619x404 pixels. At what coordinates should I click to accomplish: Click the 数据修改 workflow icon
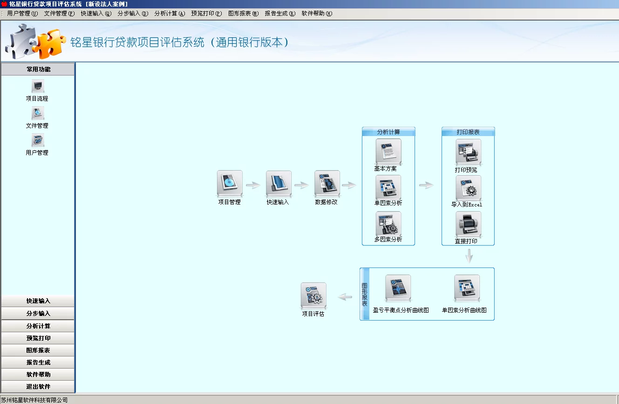pos(327,183)
